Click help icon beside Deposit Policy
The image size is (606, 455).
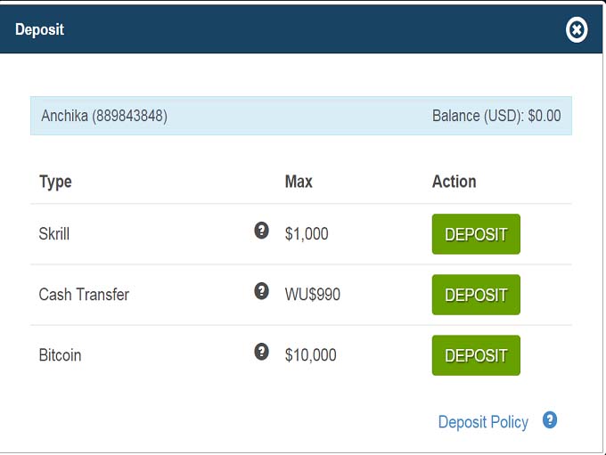click(550, 420)
